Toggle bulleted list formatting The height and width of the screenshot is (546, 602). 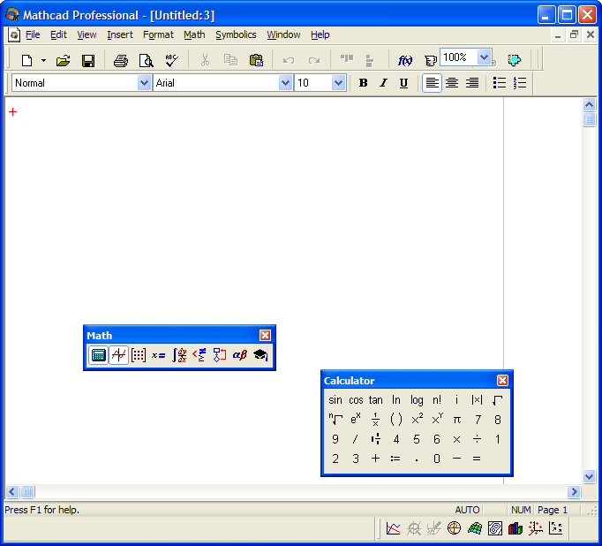pos(499,83)
